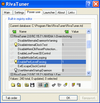The height and width of the screenshot is (103, 100).
Task: Select the UseAlternateStartupDaemon entry row
Action: 48,70
